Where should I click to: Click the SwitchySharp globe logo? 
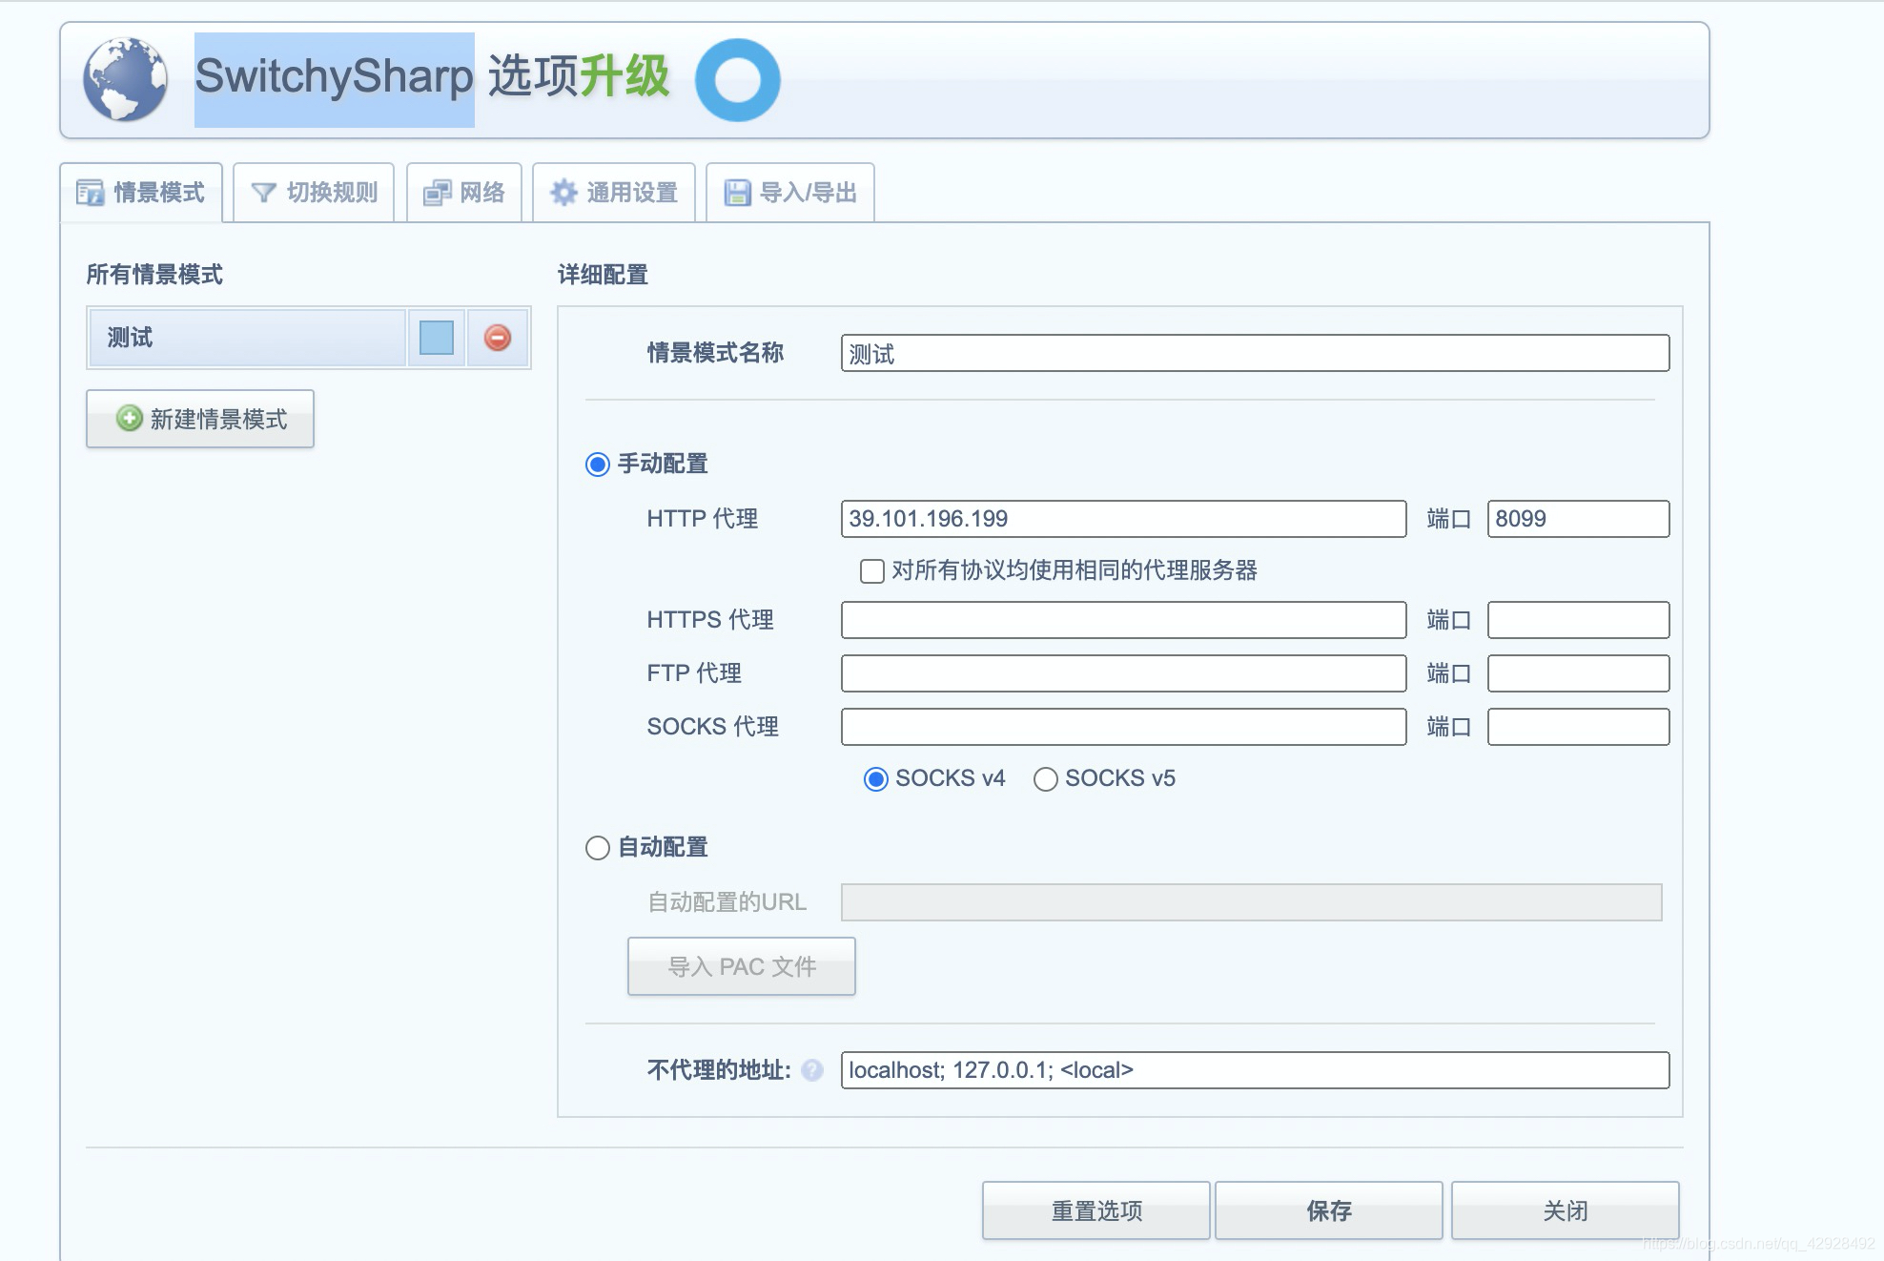click(x=125, y=79)
